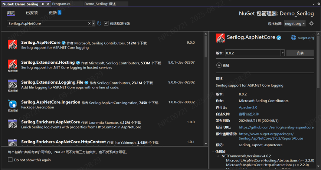Collapse the dependencies section
The height and width of the screenshot is (170, 321).
click(213, 151)
